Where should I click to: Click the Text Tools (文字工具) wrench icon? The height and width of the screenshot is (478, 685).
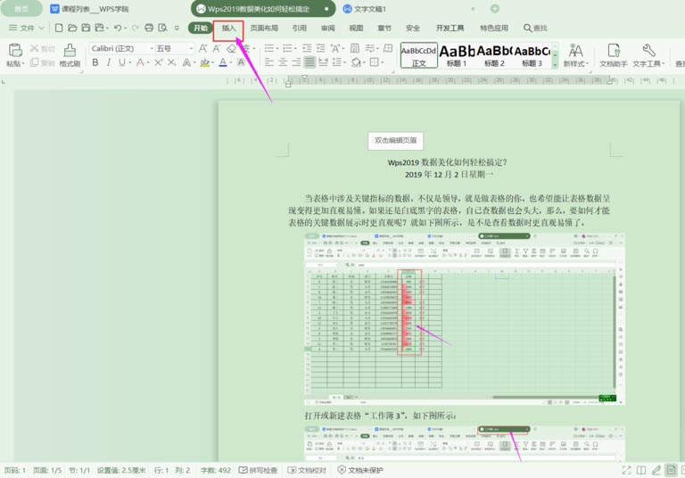click(x=648, y=51)
